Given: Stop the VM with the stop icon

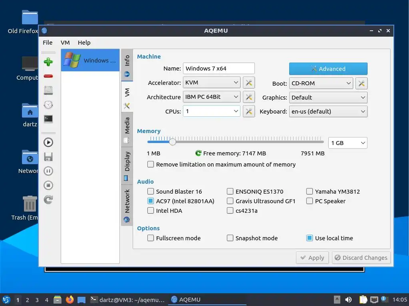Looking at the screenshot, I should click(48, 185).
